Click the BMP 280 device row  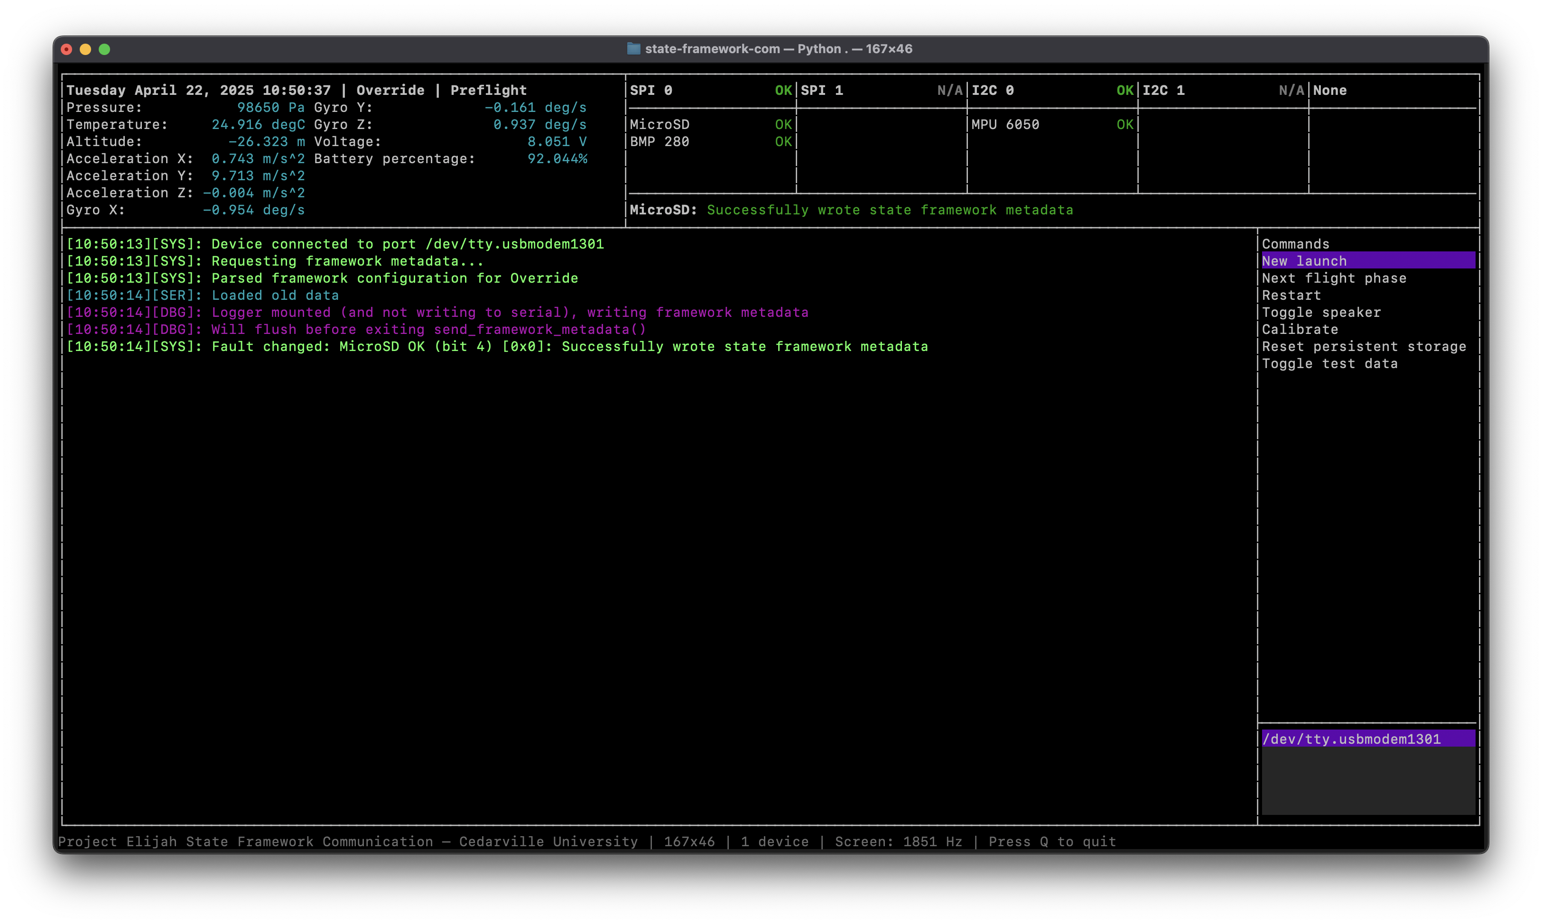[711, 141]
